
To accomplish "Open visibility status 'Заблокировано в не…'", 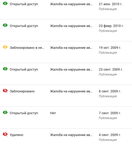I will tap(27, 48).
